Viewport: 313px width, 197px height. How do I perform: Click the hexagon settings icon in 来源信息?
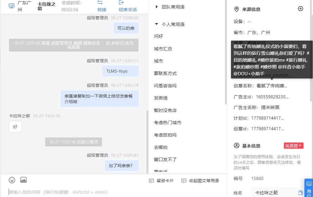point(301,9)
